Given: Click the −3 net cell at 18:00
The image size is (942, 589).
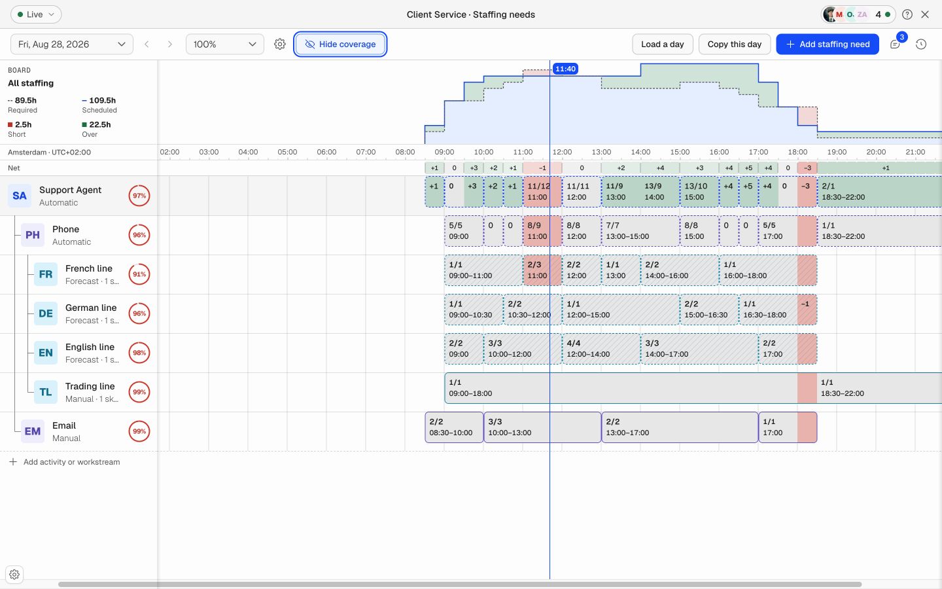Looking at the screenshot, I should click(807, 168).
